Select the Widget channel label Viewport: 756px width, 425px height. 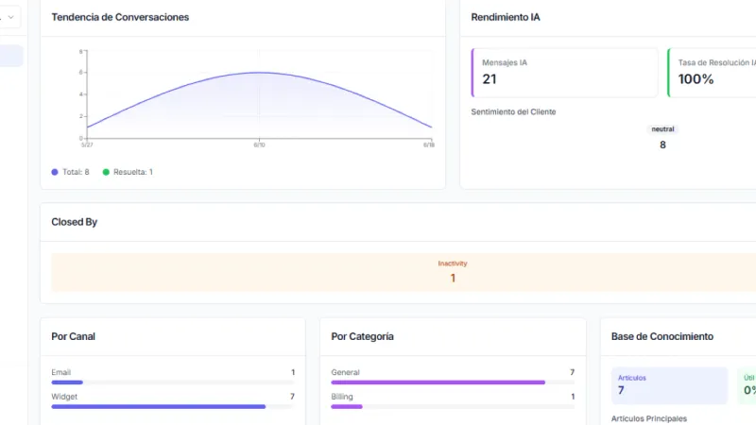click(x=64, y=397)
